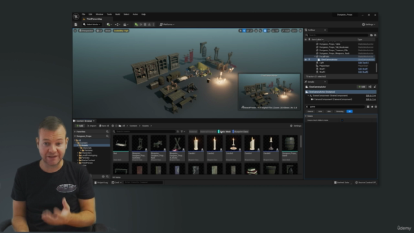This screenshot has height=233, width=414.
Task: Open the quick add content icon
Action: [x=109, y=25]
